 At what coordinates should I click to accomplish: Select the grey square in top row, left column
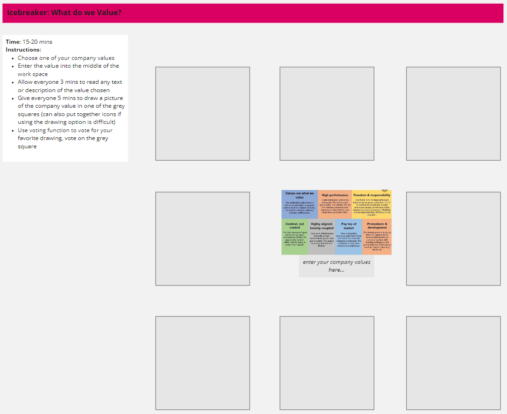pyautogui.click(x=203, y=114)
